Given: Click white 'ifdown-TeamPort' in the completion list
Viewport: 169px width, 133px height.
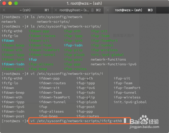Looking at the screenshot, I should pyautogui.click(x=54, y=97).
